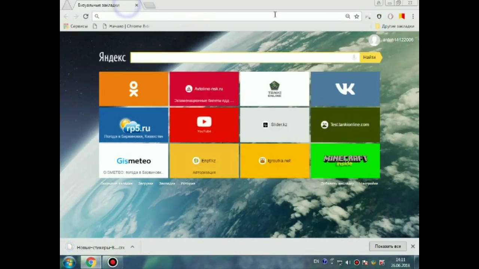The image size is (479, 269).
Task: Click the Show Desktop strip
Action: click(x=417, y=262)
